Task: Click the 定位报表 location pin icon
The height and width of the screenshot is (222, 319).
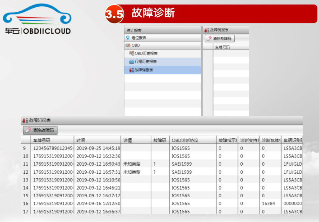Action: coord(128,38)
